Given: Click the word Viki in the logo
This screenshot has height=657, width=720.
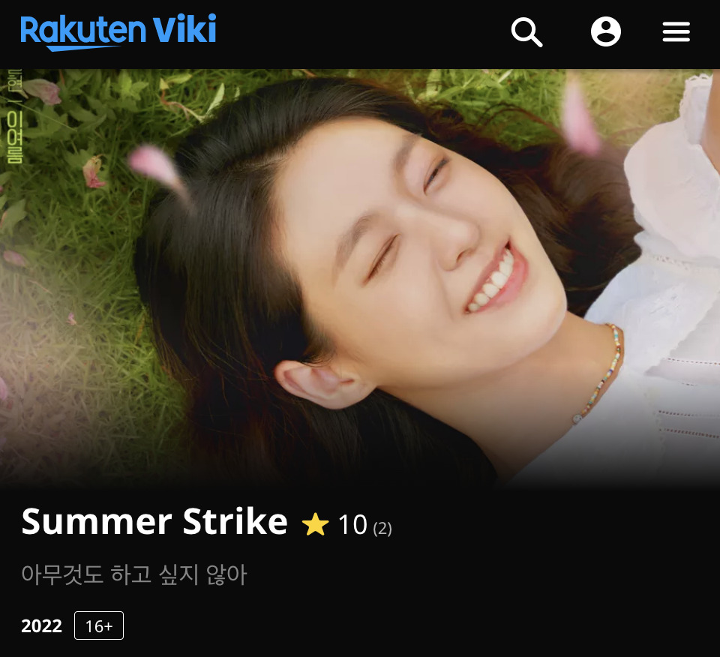Looking at the screenshot, I should click(184, 28).
